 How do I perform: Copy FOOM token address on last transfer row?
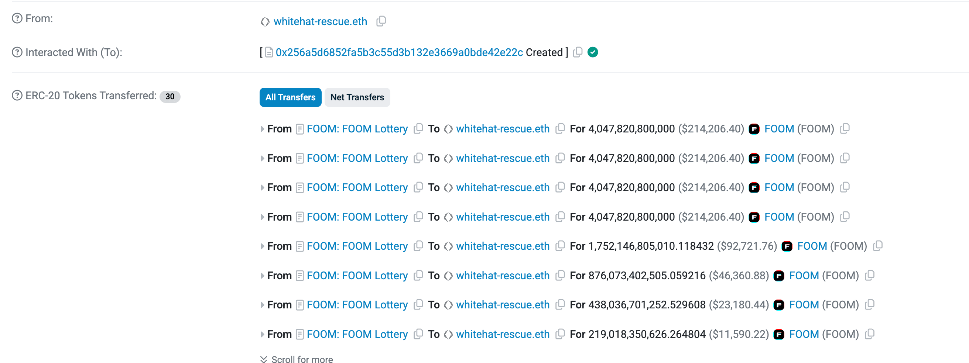870,334
